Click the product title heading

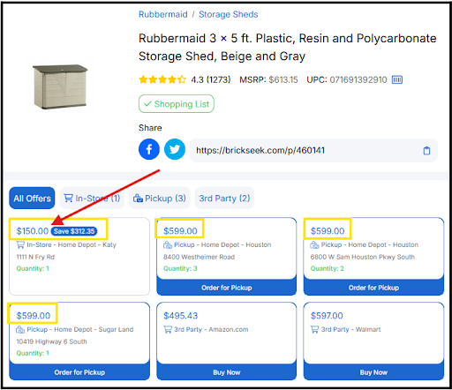coord(287,47)
